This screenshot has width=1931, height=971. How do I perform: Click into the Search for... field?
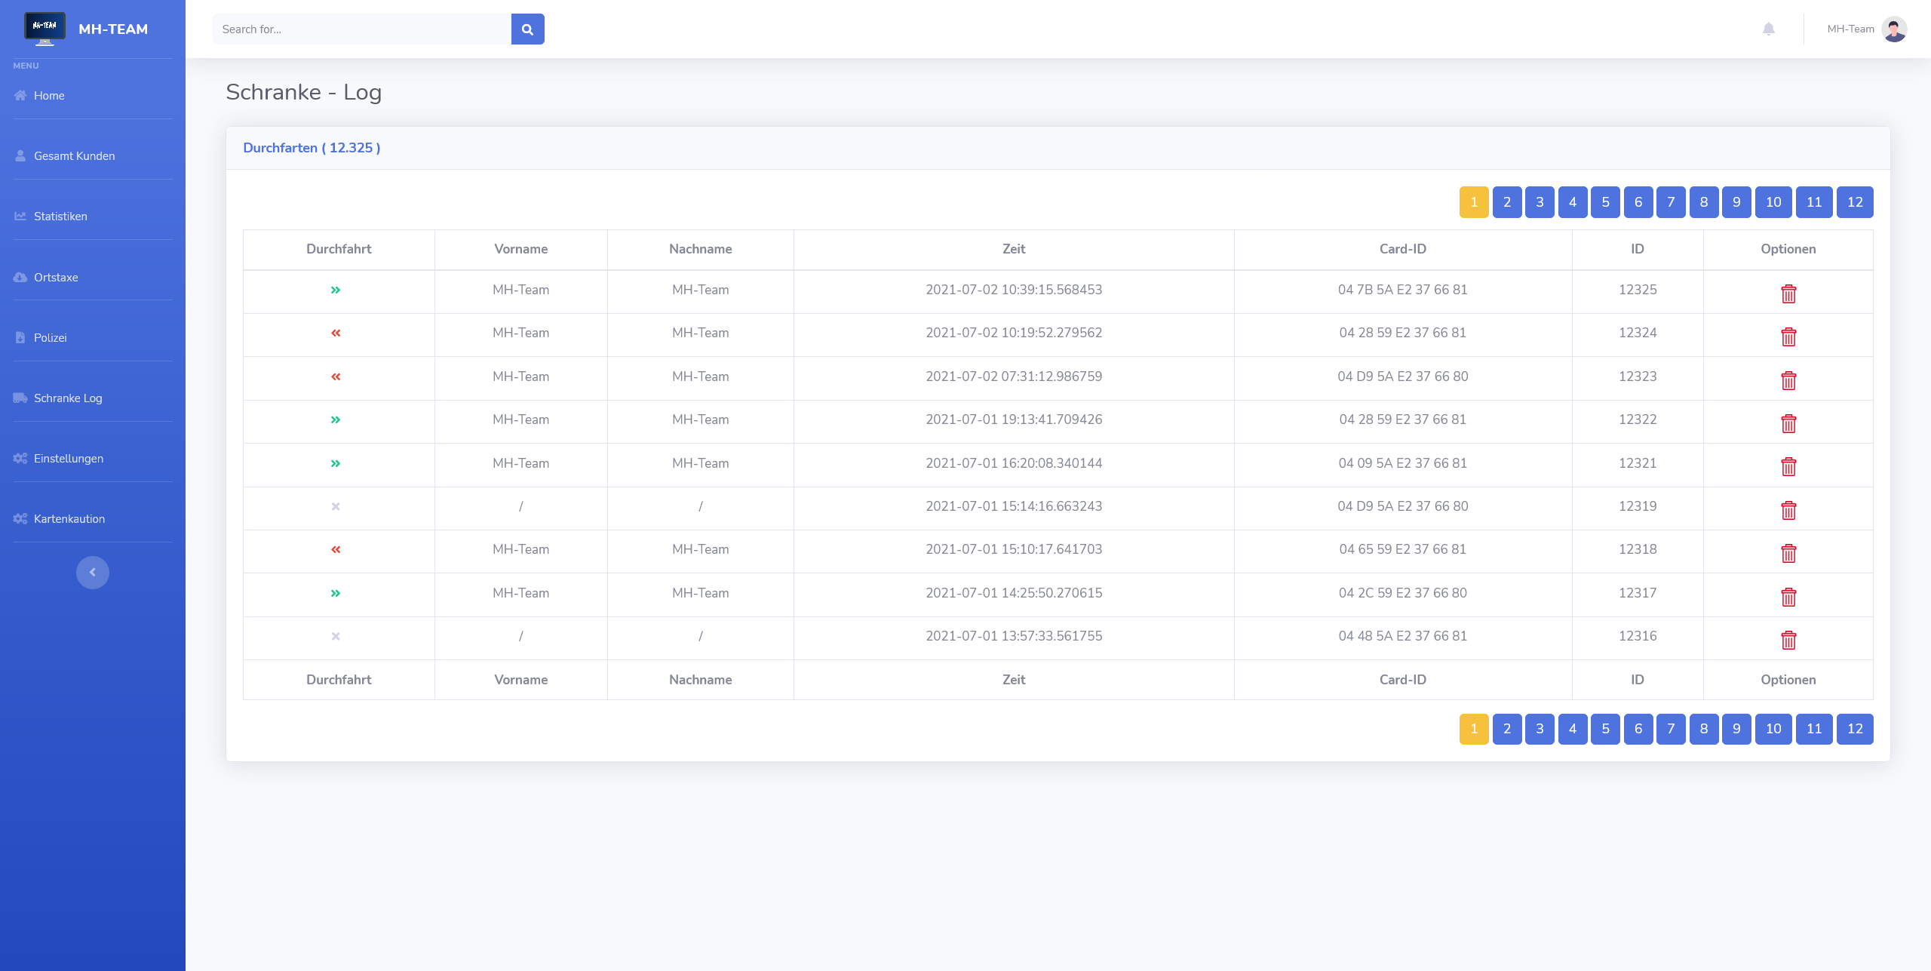[x=362, y=29]
